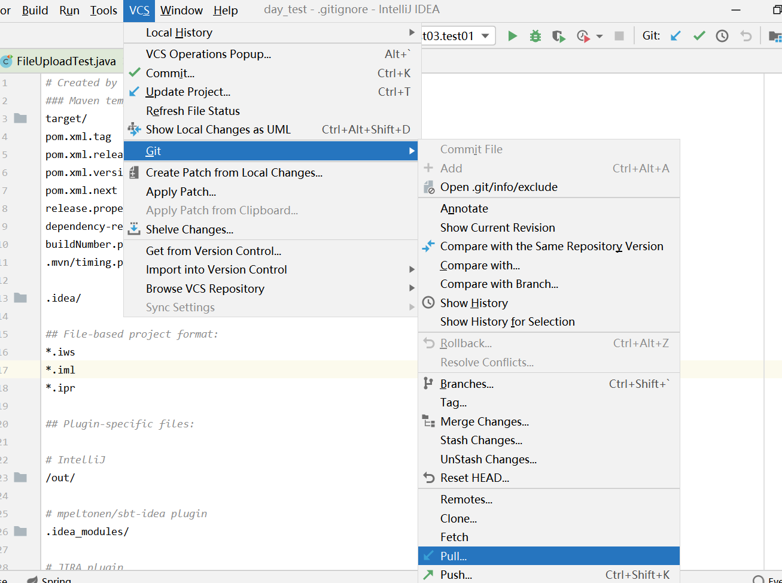The image size is (782, 583).
Task: Choose Merge Changes... item
Action: pyautogui.click(x=549, y=421)
